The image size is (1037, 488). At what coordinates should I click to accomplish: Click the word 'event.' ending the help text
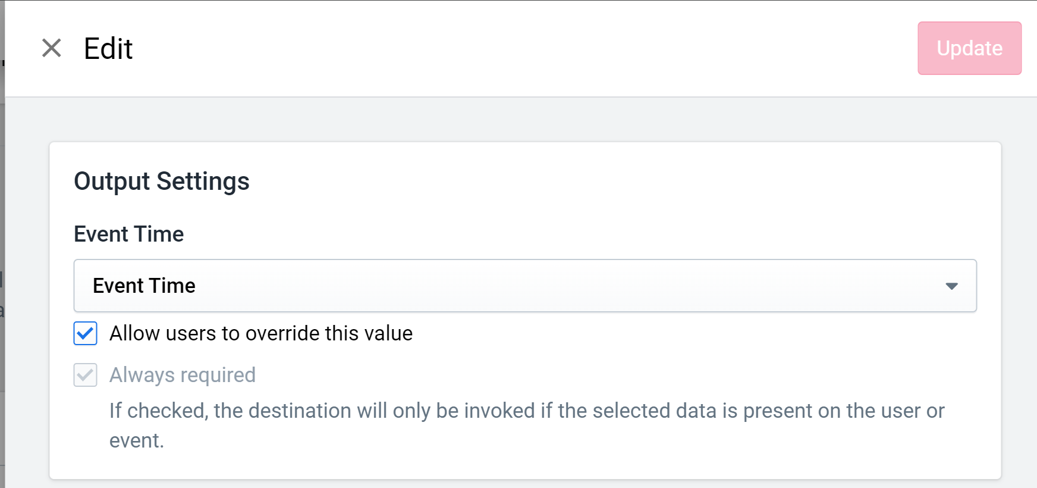(137, 440)
